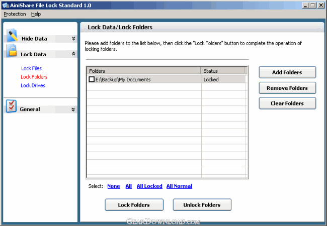Click the Unlock Folders button
327x226 pixels.
pyautogui.click(x=202, y=205)
